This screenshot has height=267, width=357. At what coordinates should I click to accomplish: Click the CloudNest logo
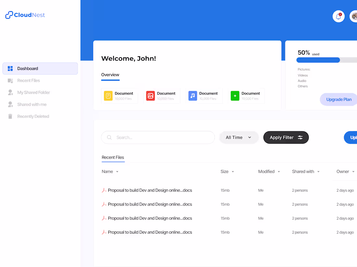pyautogui.click(x=25, y=15)
